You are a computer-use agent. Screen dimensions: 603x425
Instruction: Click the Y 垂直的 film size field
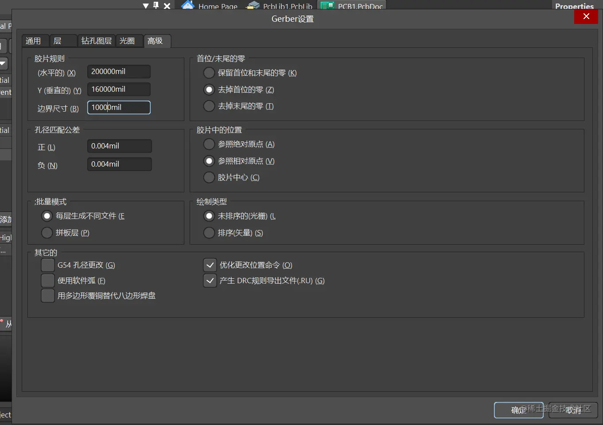(x=119, y=89)
